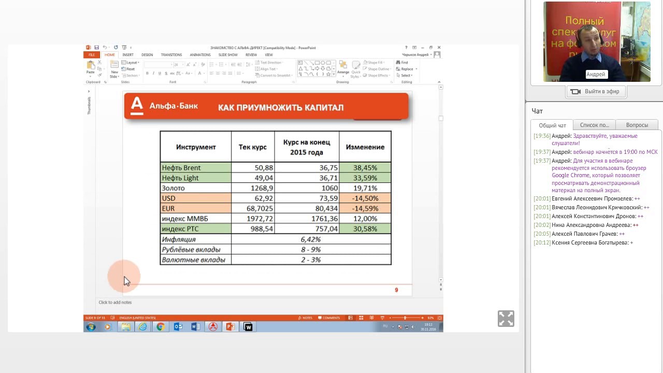
Task: Click 'Click to add notes' area
Action: coord(115,302)
